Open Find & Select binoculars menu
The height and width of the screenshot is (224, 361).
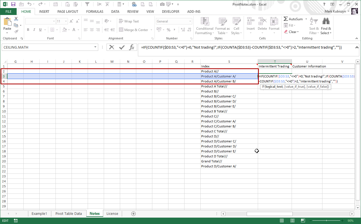(326, 26)
